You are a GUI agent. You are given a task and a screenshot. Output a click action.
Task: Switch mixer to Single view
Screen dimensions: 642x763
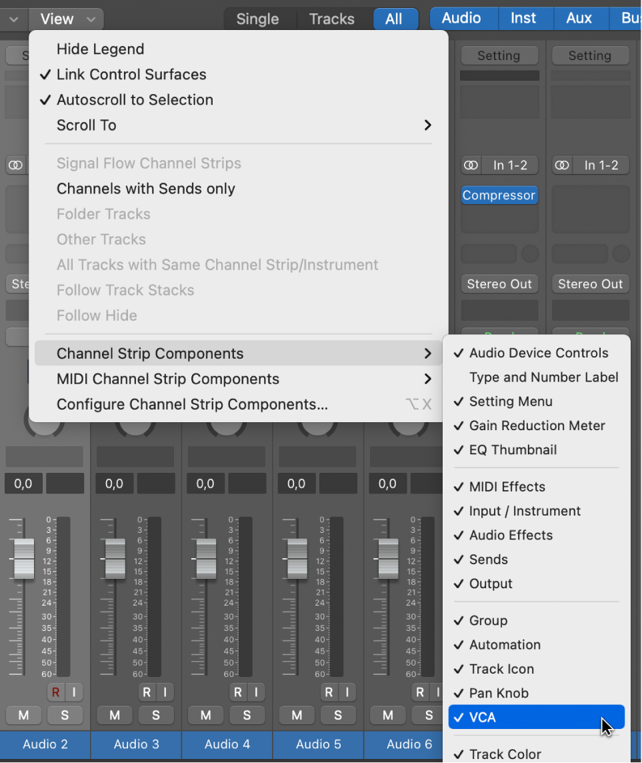click(x=257, y=19)
